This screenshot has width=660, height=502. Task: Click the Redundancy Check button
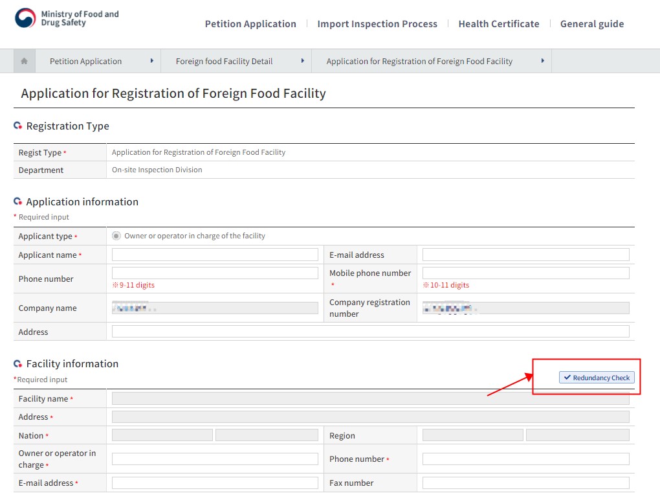[x=597, y=378]
